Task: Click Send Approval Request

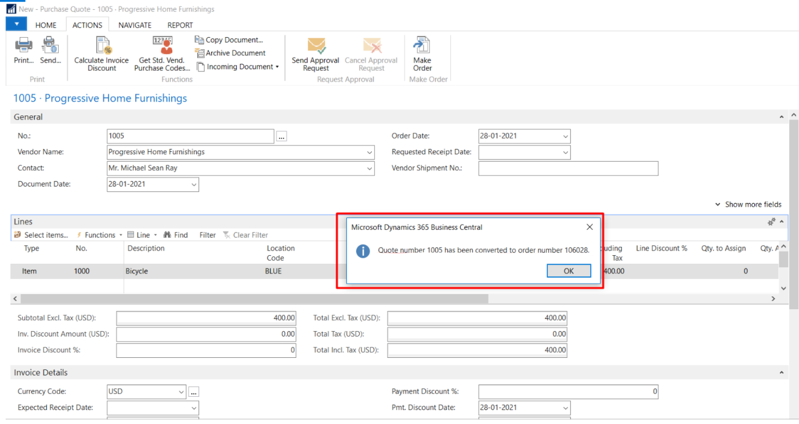Action: click(316, 55)
